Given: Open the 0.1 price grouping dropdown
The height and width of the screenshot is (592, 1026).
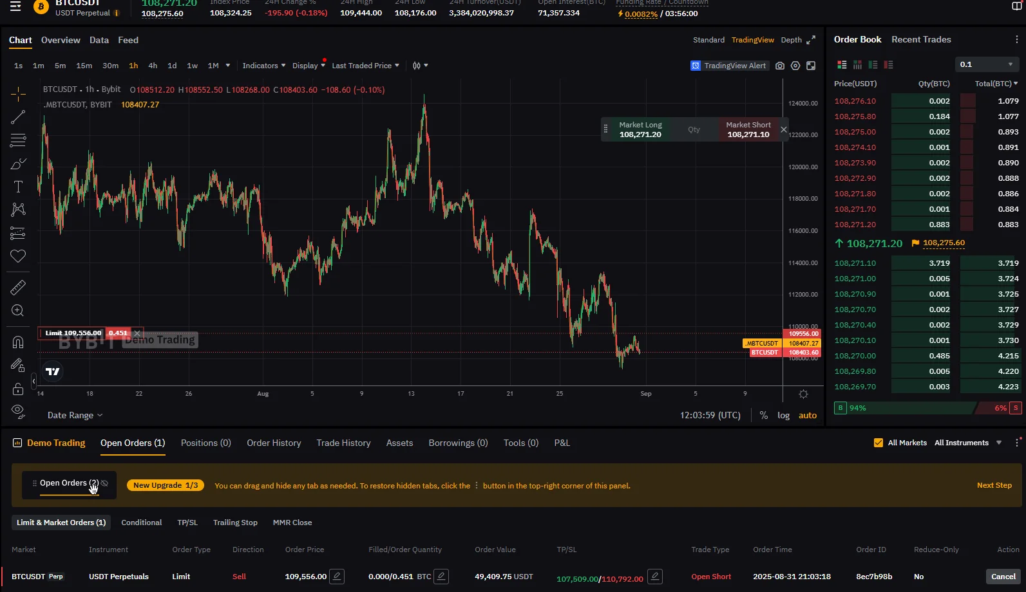Looking at the screenshot, I should (x=987, y=64).
